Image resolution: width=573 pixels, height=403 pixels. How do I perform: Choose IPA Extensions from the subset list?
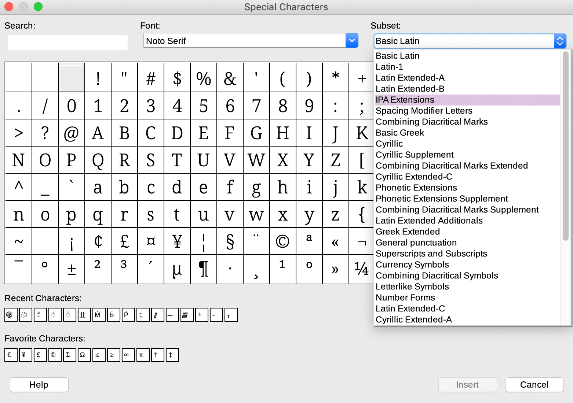point(467,100)
